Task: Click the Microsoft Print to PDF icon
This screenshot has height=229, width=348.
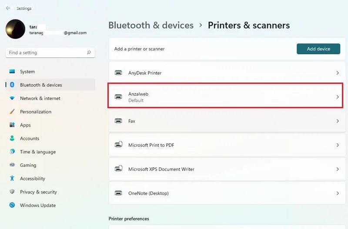Action: pos(118,145)
